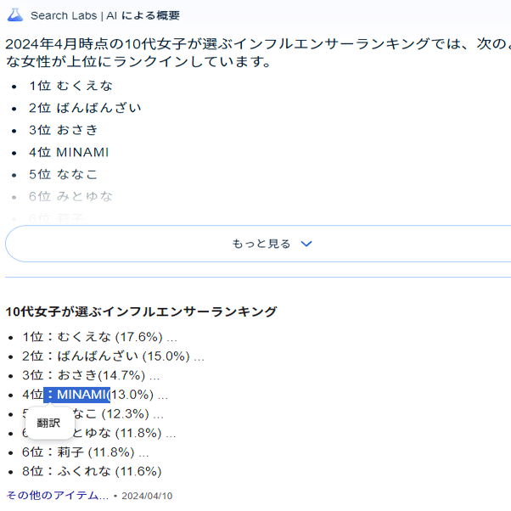Click 1位 むくえな in AI overview list
The width and height of the screenshot is (511, 511).
tap(70, 86)
